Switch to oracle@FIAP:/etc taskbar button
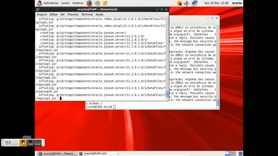This screenshot has height=156, width=278. click(x=98, y=153)
